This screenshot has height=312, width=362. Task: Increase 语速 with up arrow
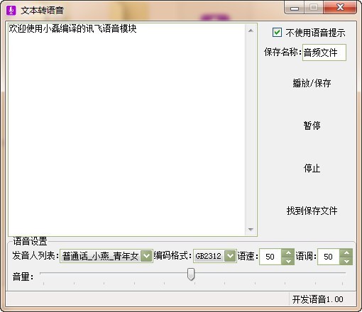coord(288,253)
